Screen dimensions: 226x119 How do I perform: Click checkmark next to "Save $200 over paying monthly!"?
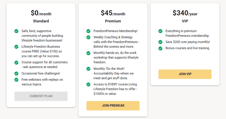(160, 42)
